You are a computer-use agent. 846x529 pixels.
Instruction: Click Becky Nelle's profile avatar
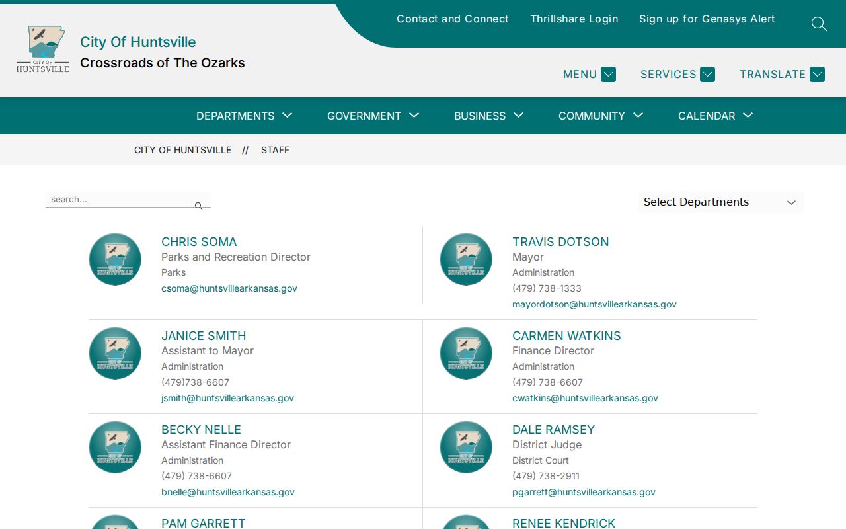(115, 447)
